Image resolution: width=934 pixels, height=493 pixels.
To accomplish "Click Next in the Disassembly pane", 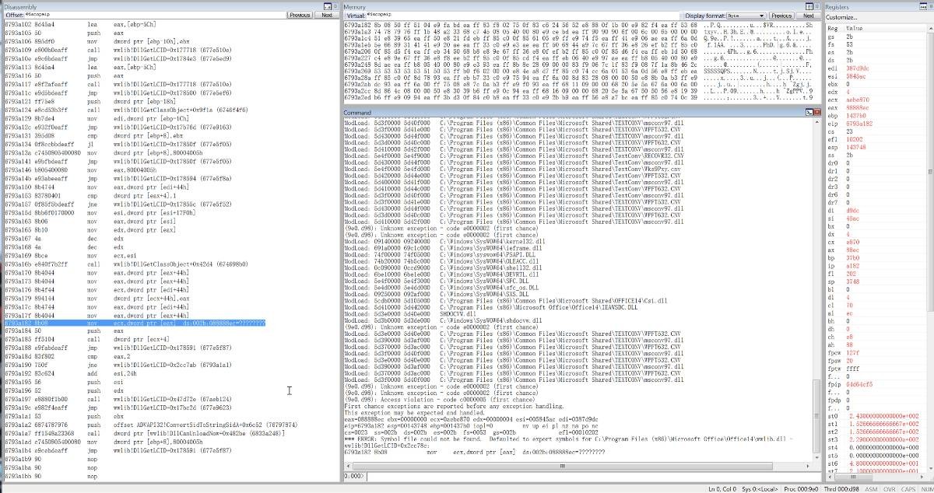I will [327, 15].
